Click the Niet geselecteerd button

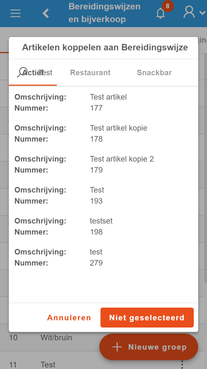click(x=147, y=318)
